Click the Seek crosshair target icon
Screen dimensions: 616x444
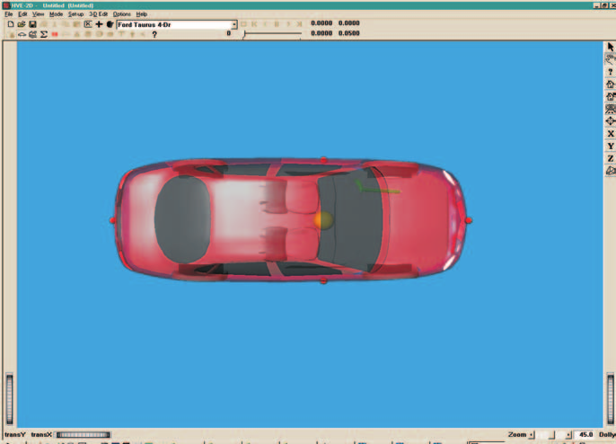610,121
